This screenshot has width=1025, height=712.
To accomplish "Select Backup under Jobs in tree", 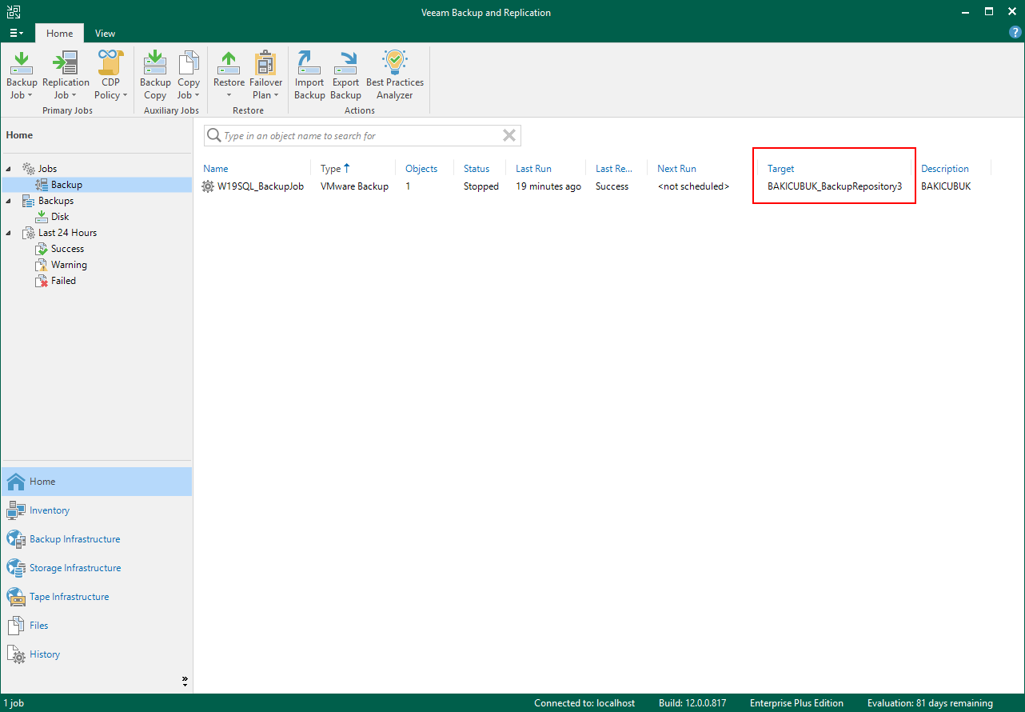I will pyautogui.click(x=66, y=185).
